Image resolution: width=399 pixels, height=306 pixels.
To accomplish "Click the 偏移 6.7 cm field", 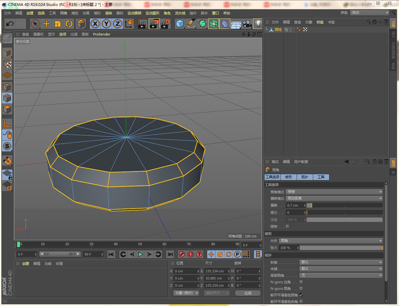I will [296, 205].
